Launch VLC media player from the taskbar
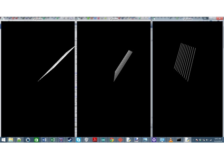The height and width of the screenshot is (159, 224). [x=171, y=140]
